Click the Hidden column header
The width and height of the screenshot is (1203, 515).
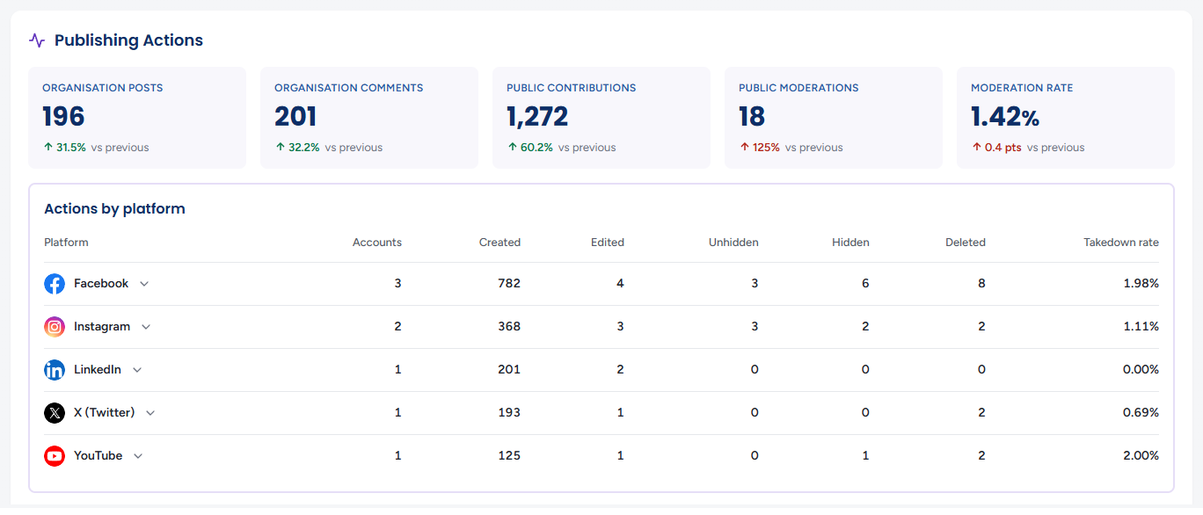[x=850, y=243]
